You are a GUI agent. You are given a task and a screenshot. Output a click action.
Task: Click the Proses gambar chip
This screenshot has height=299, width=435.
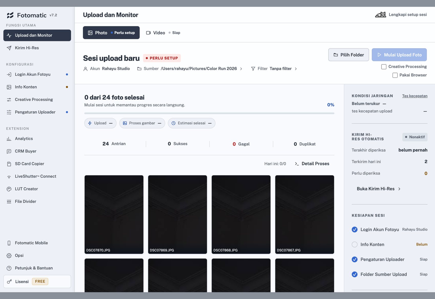[142, 123]
